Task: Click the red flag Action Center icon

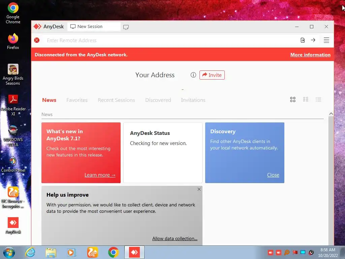Action: tap(295, 252)
